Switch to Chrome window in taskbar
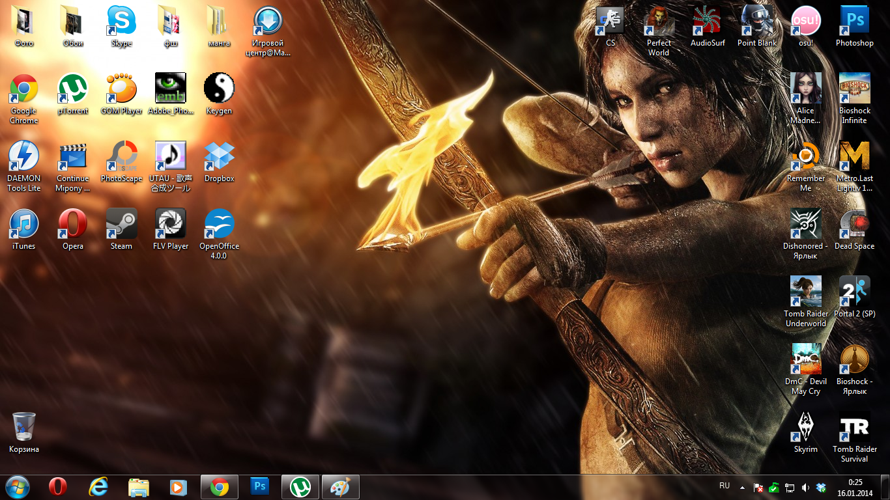Image resolution: width=890 pixels, height=500 pixels. click(220, 487)
